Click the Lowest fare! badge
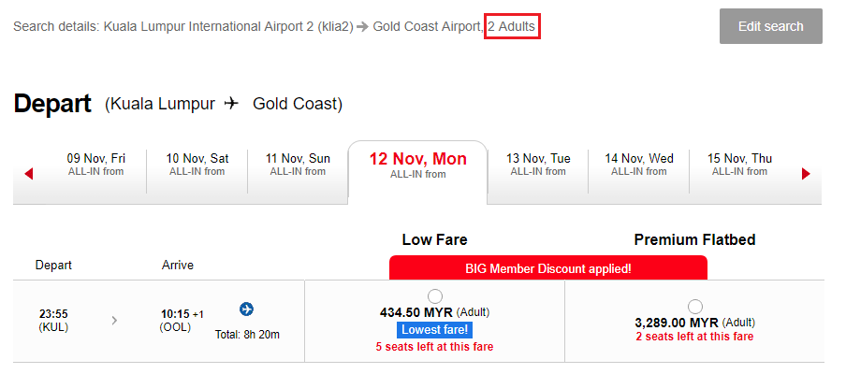Viewport: 846px width, 374px height. coord(435,329)
